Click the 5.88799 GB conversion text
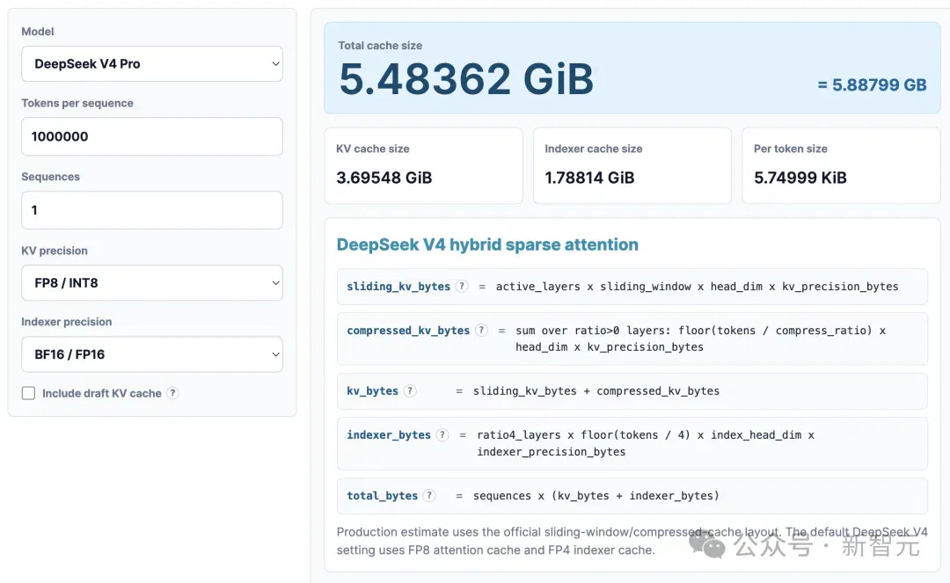Viewport: 950px width, 583px height. [x=873, y=84]
